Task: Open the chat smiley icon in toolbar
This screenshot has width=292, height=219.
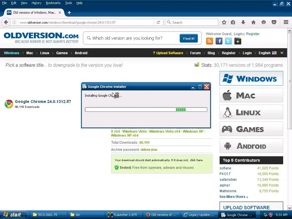Action: [x=263, y=22]
